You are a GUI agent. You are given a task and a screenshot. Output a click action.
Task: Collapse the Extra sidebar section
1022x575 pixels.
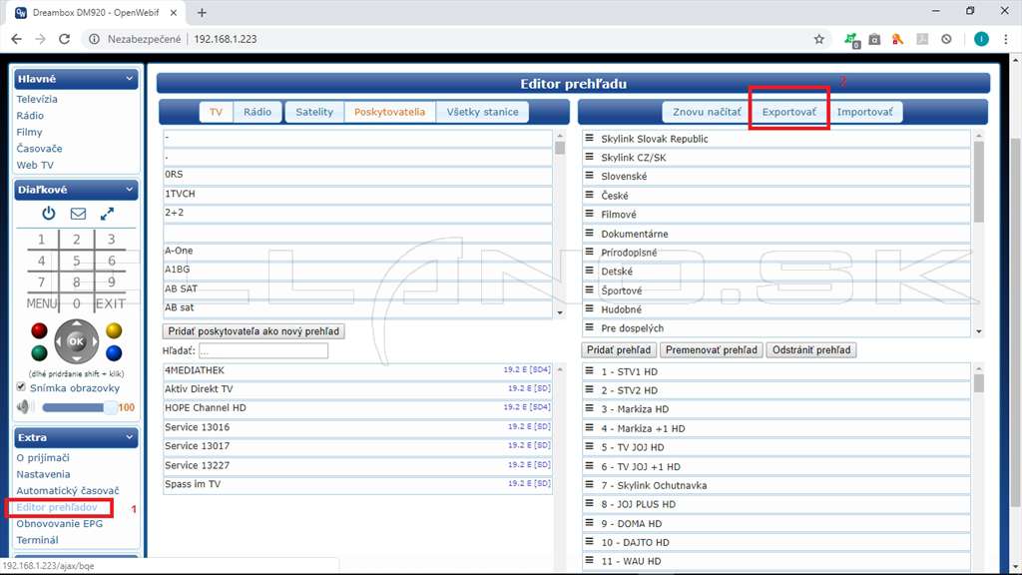(x=129, y=437)
